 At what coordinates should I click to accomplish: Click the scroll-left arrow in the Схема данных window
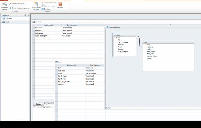point(107,108)
